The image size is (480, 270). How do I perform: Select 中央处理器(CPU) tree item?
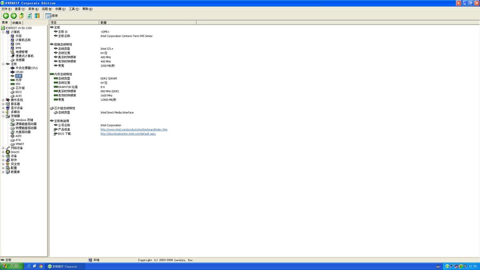coord(26,68)
